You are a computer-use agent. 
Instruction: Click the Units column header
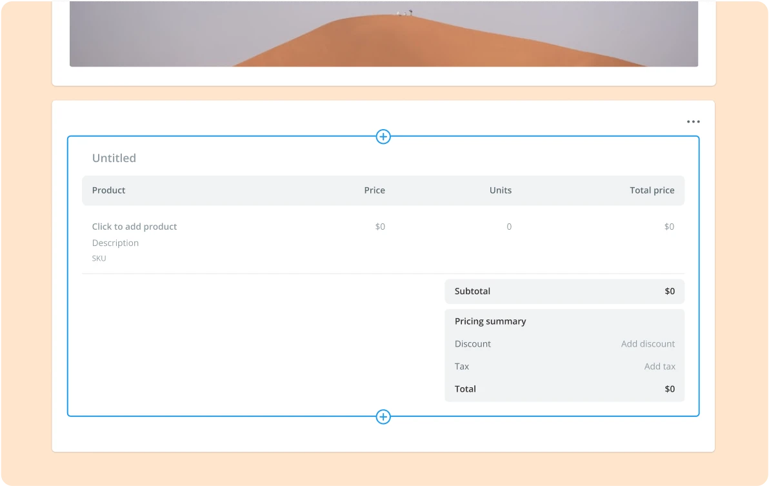coord(500,190)
